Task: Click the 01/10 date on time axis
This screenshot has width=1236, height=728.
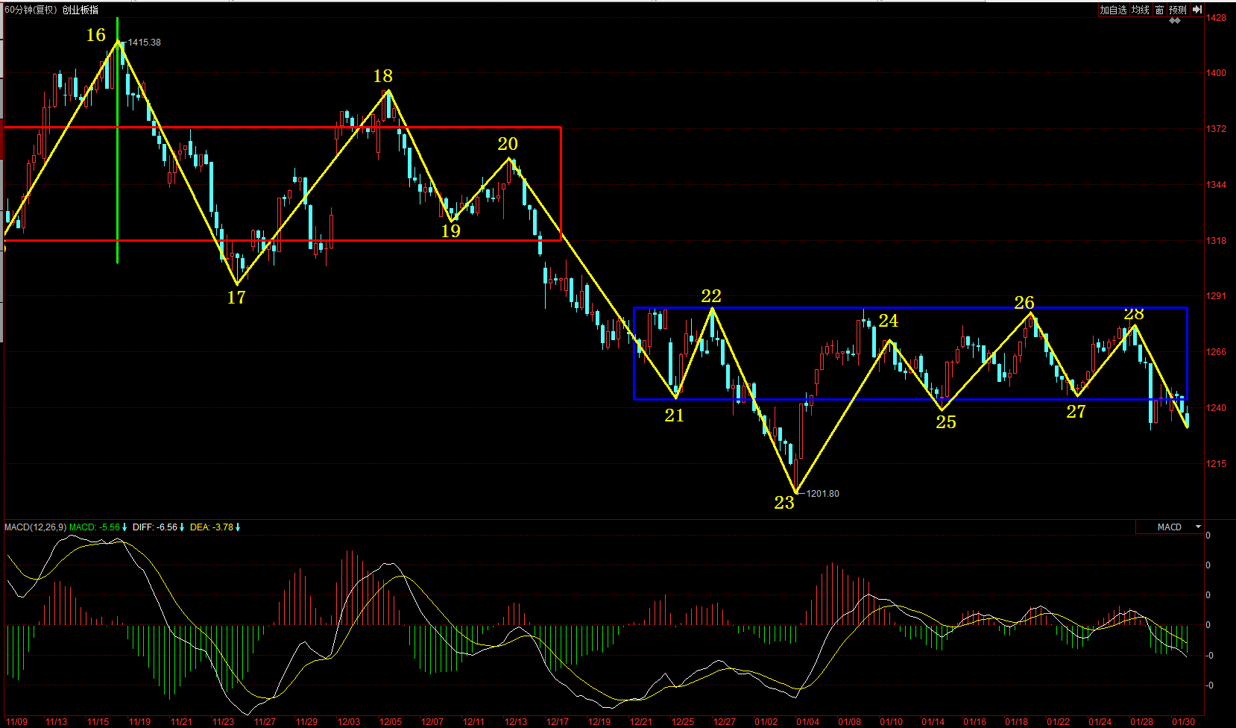Action: pos(892,722)
